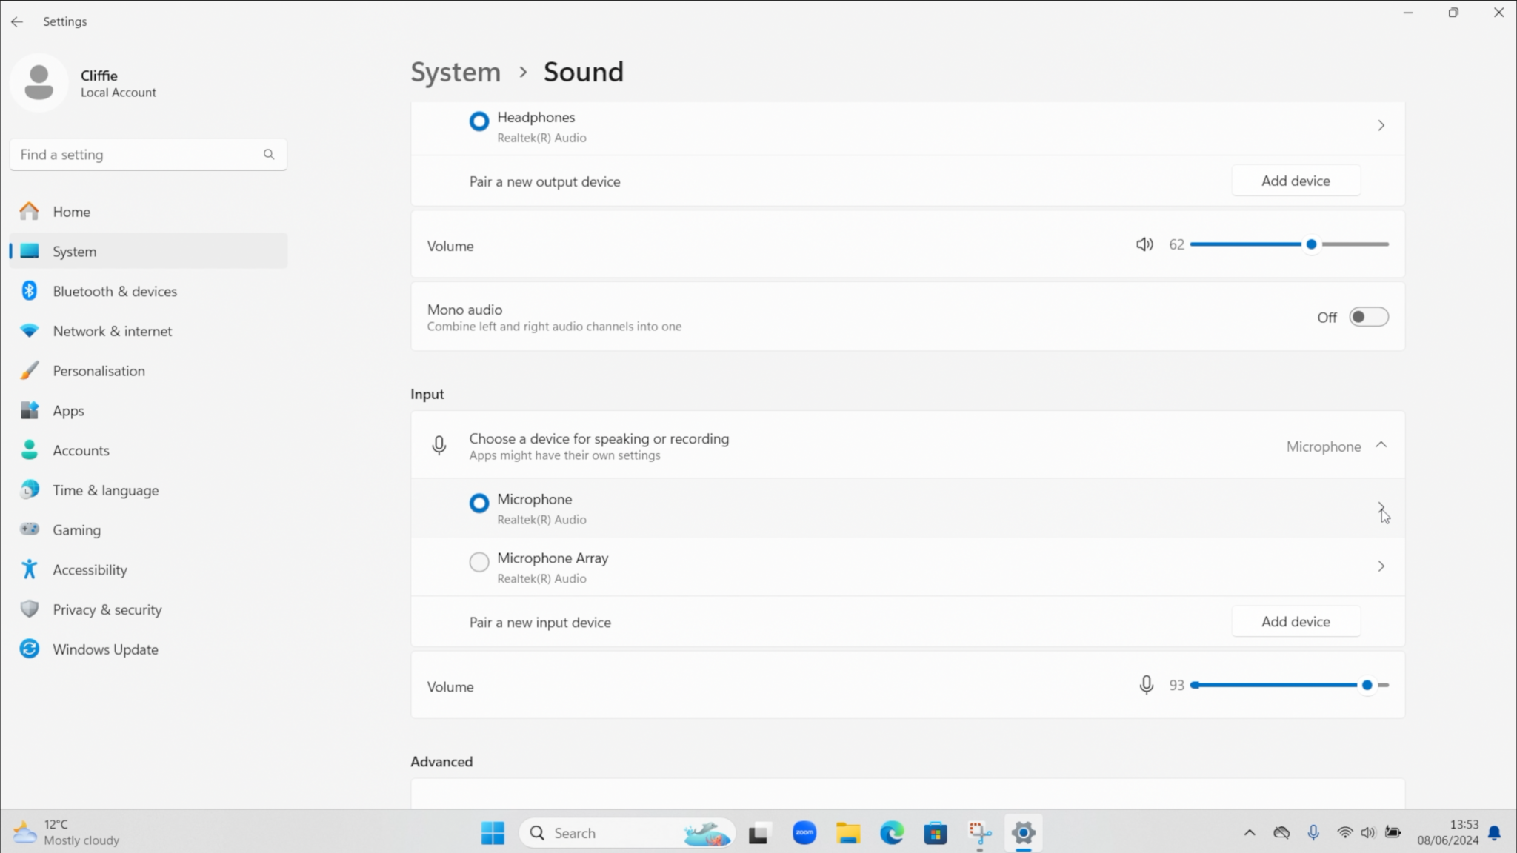The width and height of the screenshot is (1517, 853).
Task: Collapse the Microphone input device list
Action: 1380,445
